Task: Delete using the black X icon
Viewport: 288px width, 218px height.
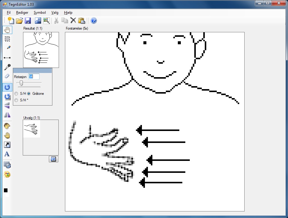Action: 73,20
